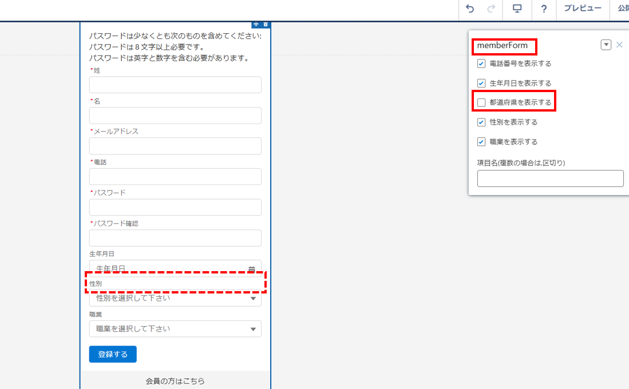
Task: Toggle 職業を表示する checkbox
Action: [481, 141]
